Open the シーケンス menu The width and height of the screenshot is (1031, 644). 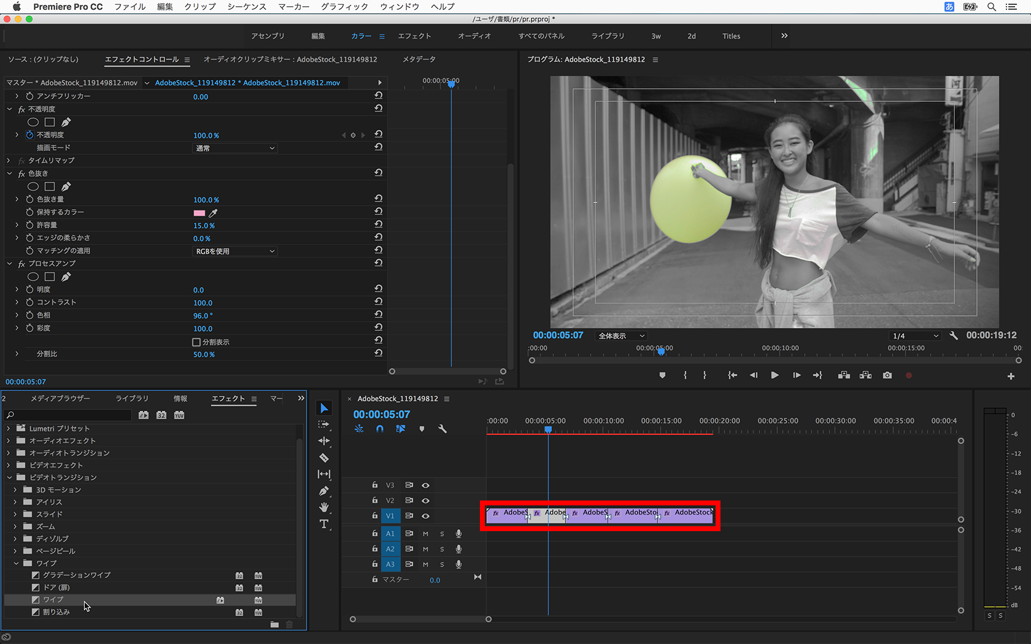(x=247, y=7)
